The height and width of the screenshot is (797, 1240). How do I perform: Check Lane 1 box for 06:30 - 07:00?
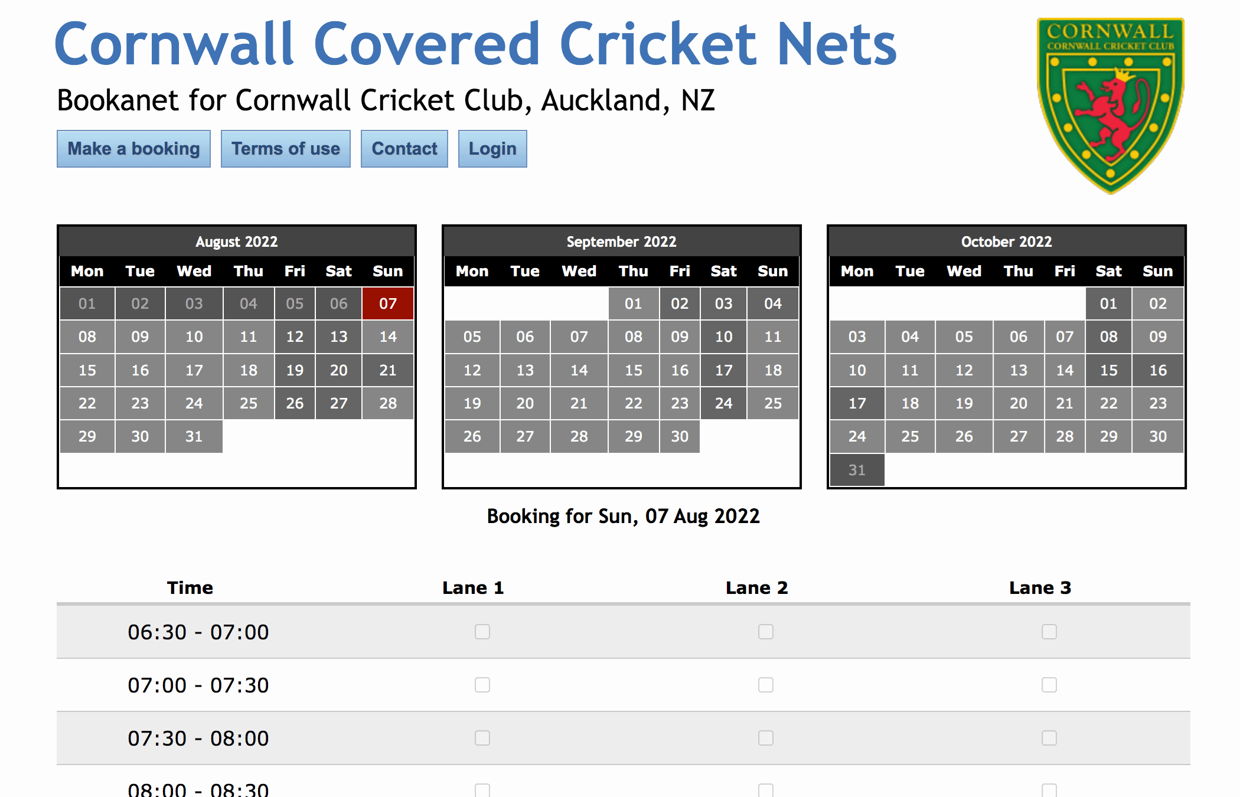[482, 632]
